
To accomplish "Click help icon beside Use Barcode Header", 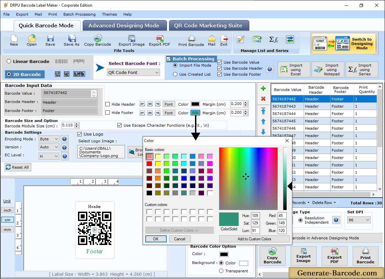I will coord(270,69).
